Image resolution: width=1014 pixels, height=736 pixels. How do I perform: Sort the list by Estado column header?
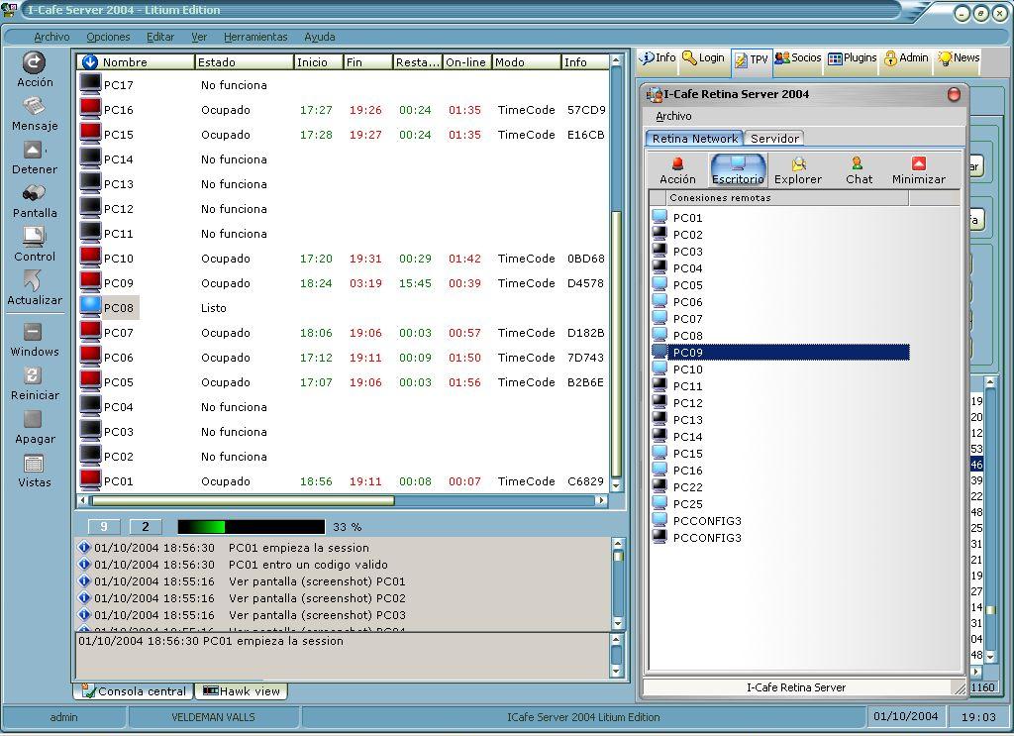(x=244, y=61)
